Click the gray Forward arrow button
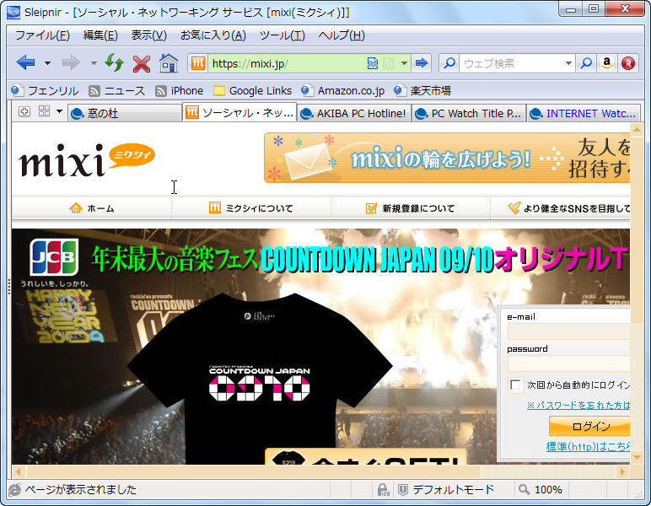 [71, 63]
